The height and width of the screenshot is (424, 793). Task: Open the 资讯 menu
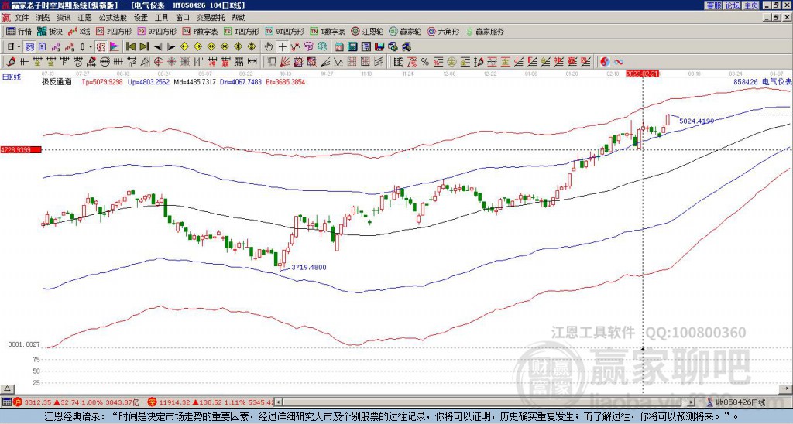[64, 18]
